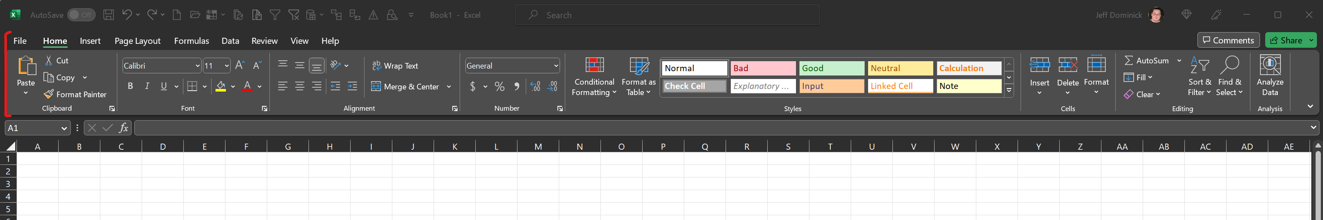
Task: Toggle bottom vertical alignment button
Action: click(317, 66)
